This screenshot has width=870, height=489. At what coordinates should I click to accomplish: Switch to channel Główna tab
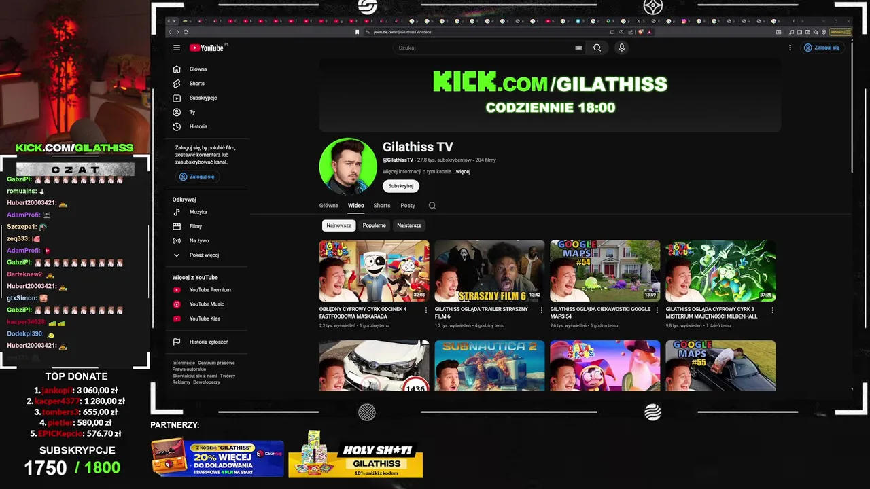coord(329,206)
